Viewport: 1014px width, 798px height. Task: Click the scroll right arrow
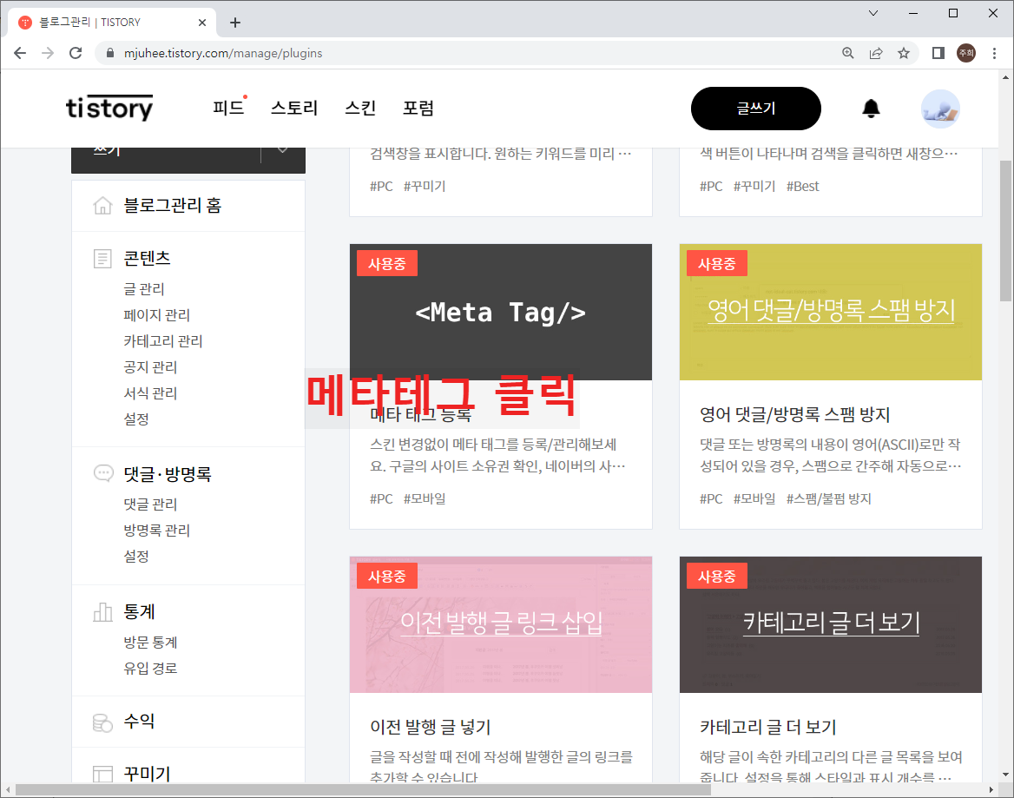point(991,789)
